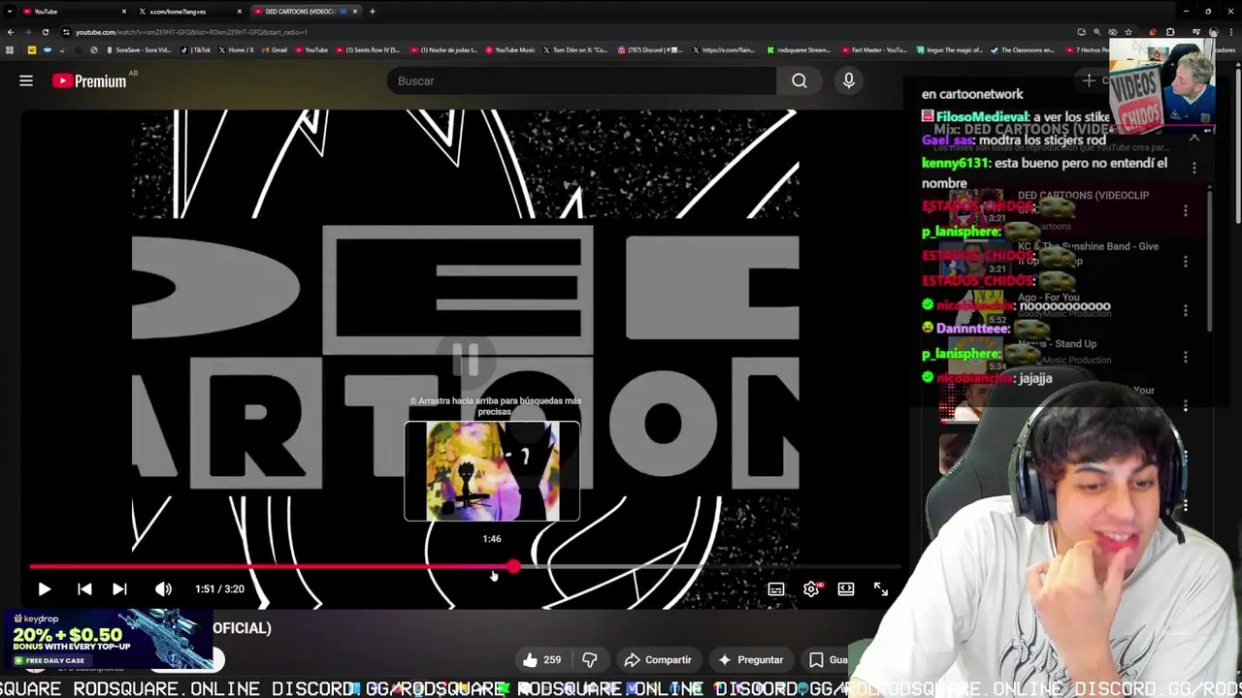Focus the Buscar search field
The width and height of the screenshot is (1242, 698).
(582, 80)
